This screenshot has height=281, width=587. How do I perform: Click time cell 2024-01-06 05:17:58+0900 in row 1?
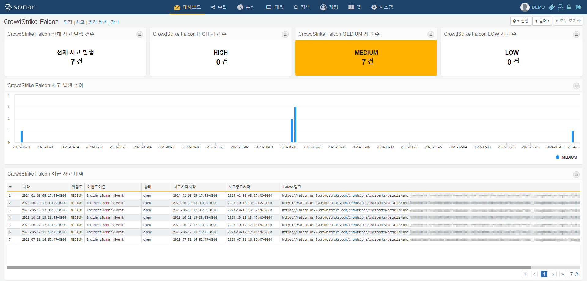pos(44,196)
